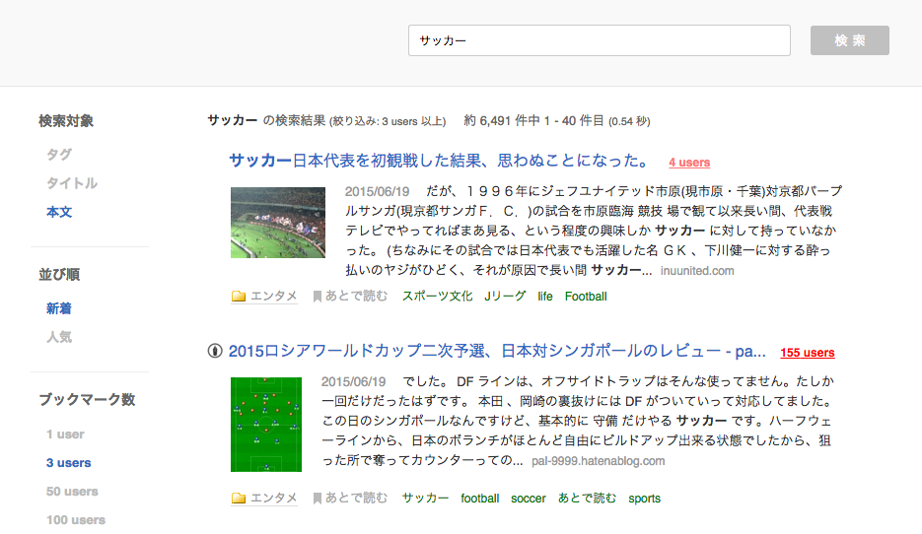Click gray あとで読む beside flag in pal-9999 result
The height and width of the screenshot is (534, 922).
(x=356, y=499)
